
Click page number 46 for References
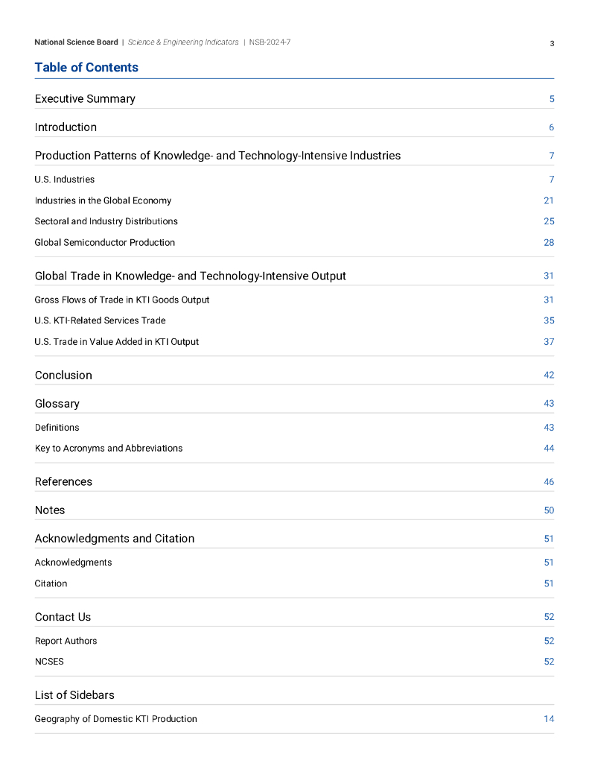click(x=549, y=482)
